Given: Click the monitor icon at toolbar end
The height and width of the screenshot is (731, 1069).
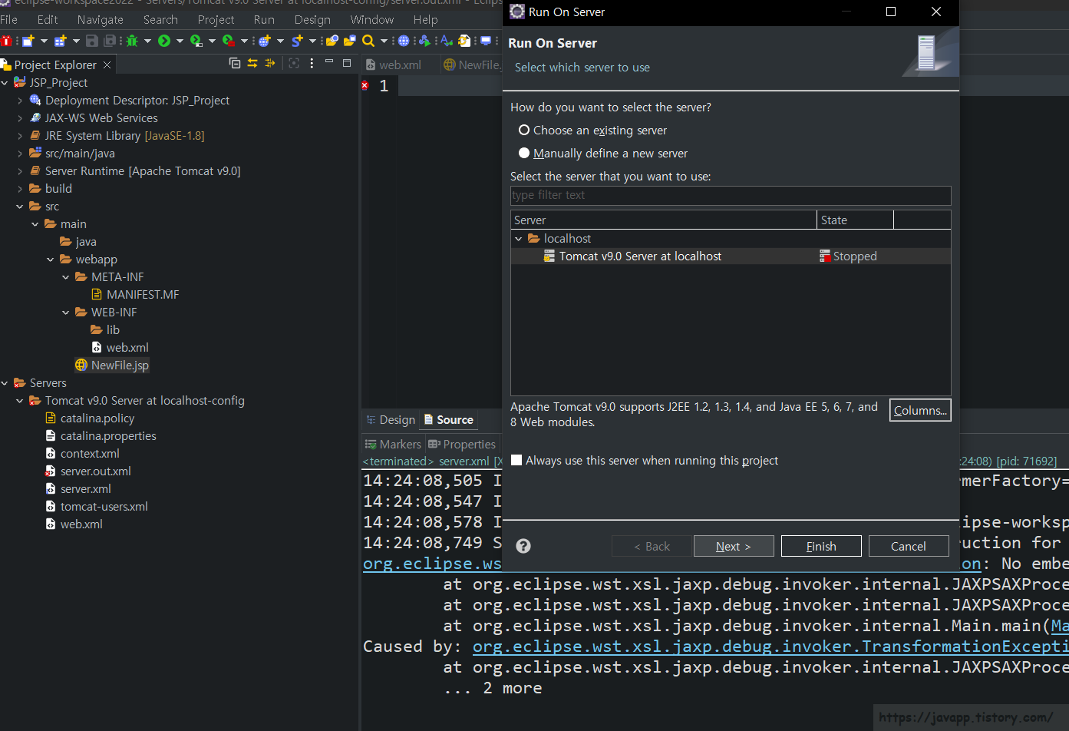Looking at the screenshot, I should 486,41.
